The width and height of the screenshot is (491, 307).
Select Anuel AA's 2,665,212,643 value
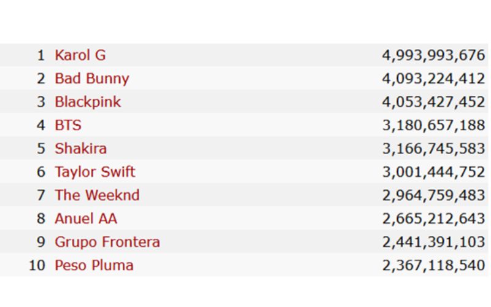[433, 219]
